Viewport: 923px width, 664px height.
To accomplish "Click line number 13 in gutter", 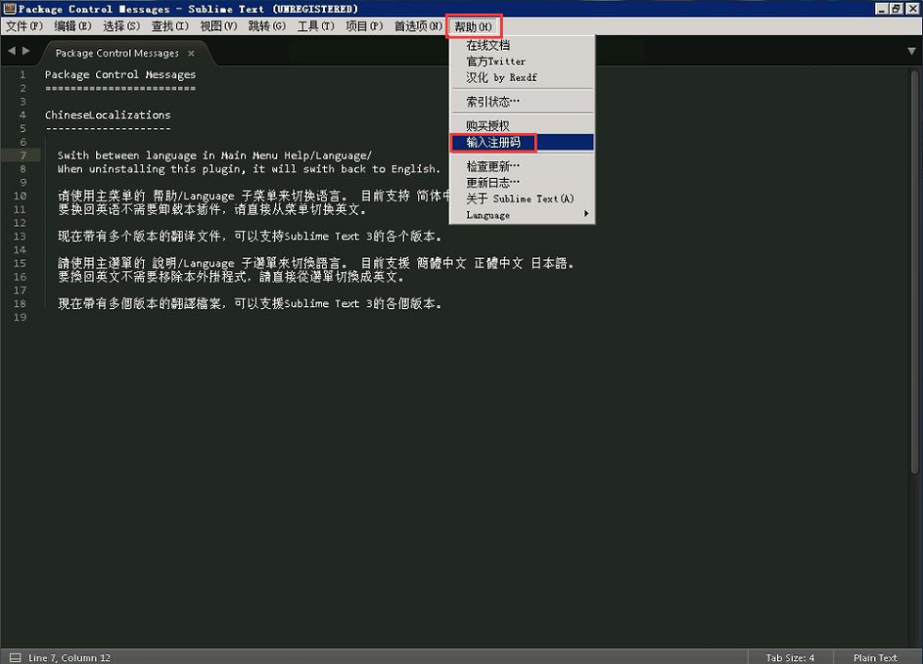I will [x=20, y=236].
